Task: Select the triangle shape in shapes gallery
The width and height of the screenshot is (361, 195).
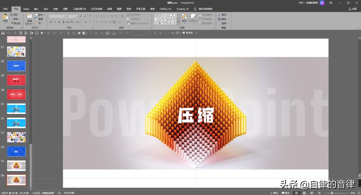Action: click(x=159, y=19)
